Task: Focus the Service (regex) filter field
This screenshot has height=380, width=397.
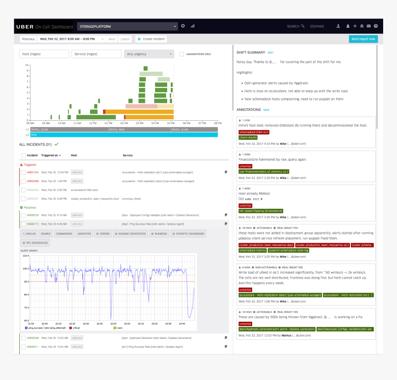Action: point(96,54)
